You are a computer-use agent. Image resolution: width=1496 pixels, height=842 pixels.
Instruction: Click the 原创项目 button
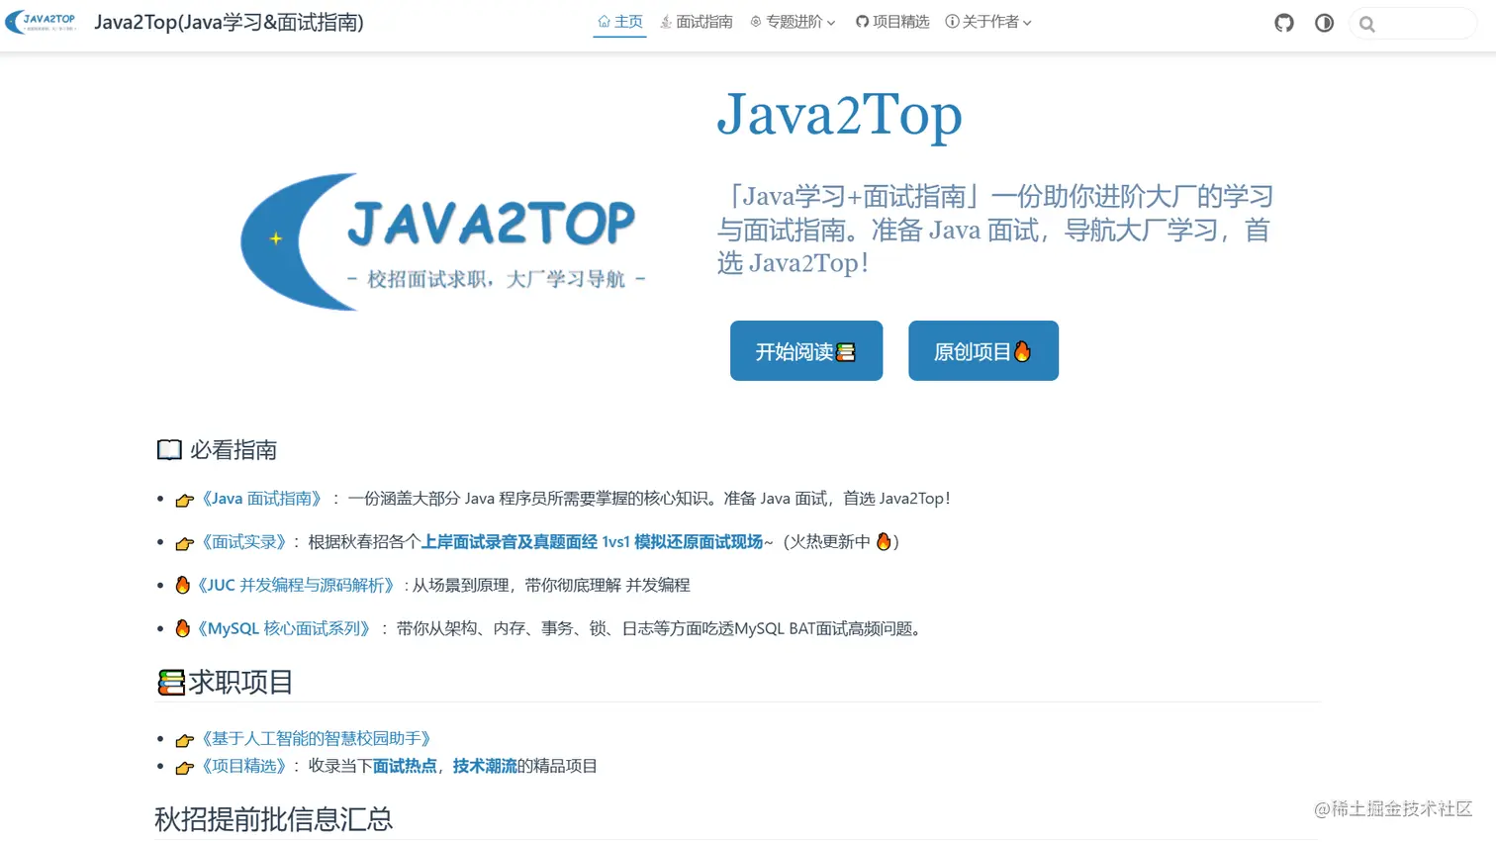(983, 350)
